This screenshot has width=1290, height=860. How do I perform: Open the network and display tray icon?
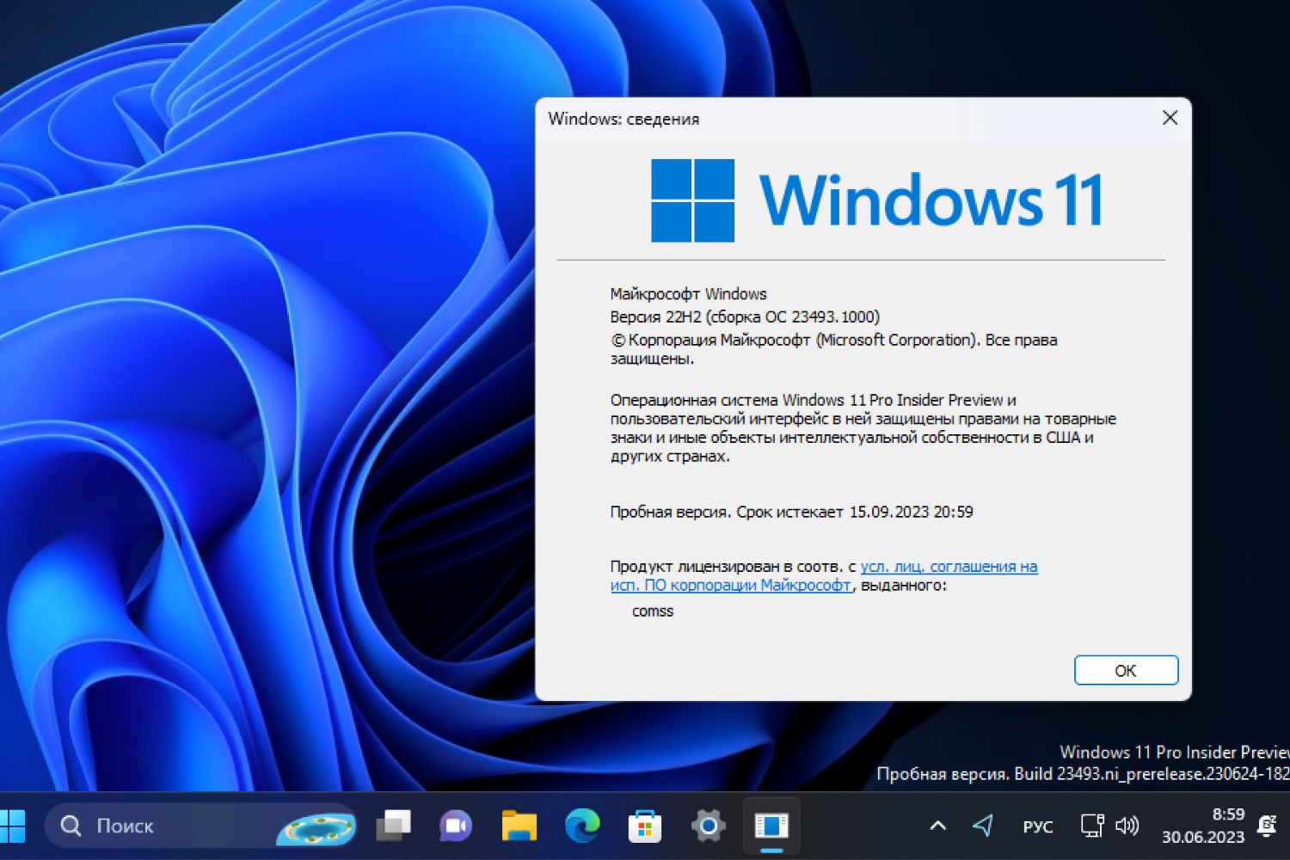point(1090,826)
